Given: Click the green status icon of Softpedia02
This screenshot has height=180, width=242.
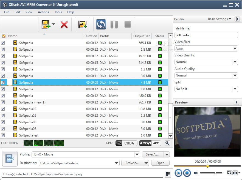Looking at the screenshot, I should tap(160, 109).
